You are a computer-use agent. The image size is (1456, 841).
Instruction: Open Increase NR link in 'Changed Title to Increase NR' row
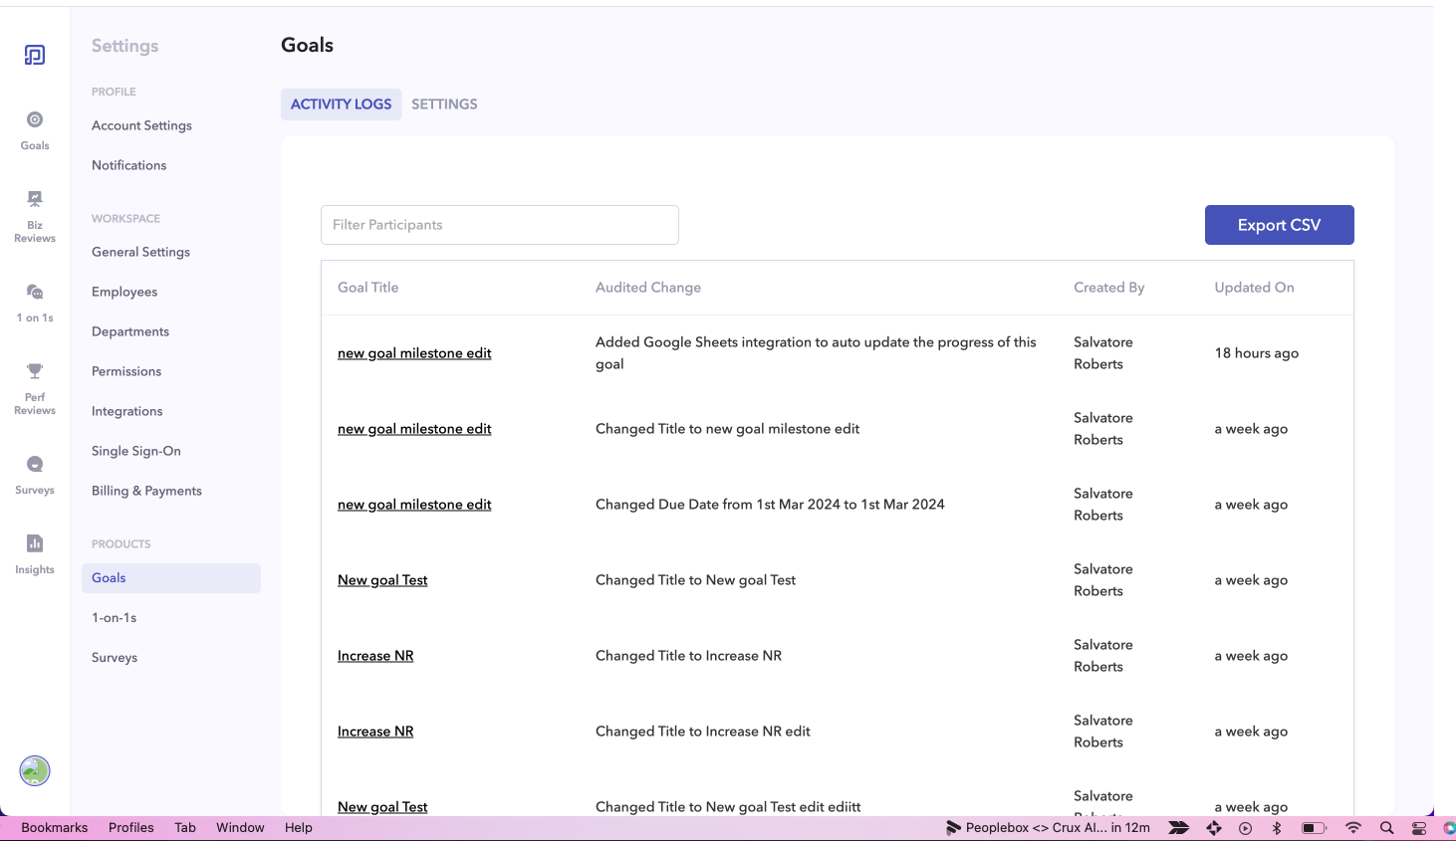click(x=375, y=656)
